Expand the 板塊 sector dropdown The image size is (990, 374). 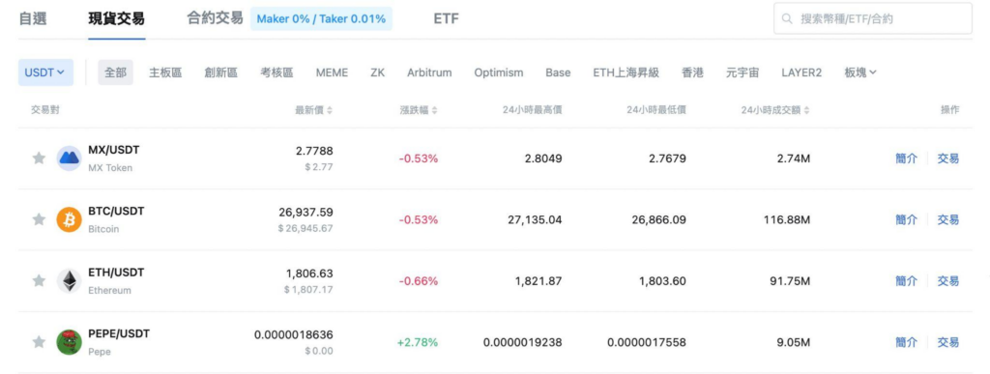[x=859, y=72]
